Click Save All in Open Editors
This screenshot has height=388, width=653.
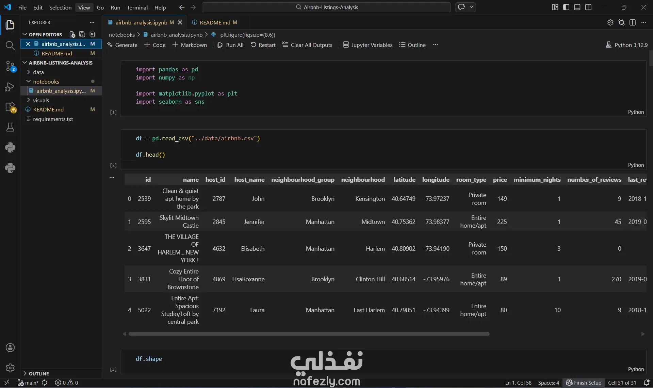[x=82, y=34]
